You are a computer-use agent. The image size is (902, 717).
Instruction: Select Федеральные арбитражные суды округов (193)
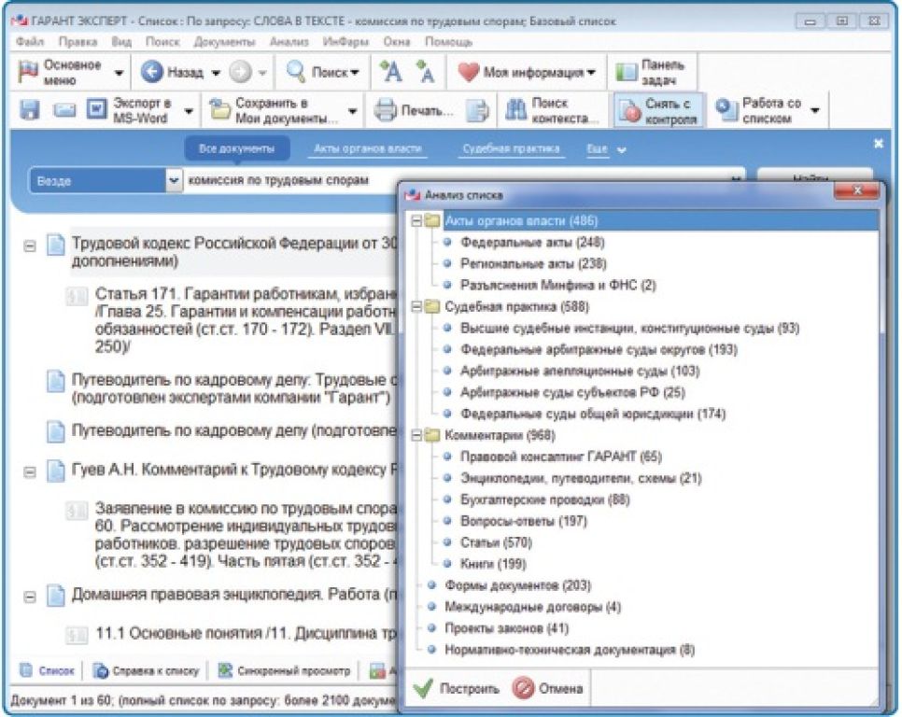599,349
